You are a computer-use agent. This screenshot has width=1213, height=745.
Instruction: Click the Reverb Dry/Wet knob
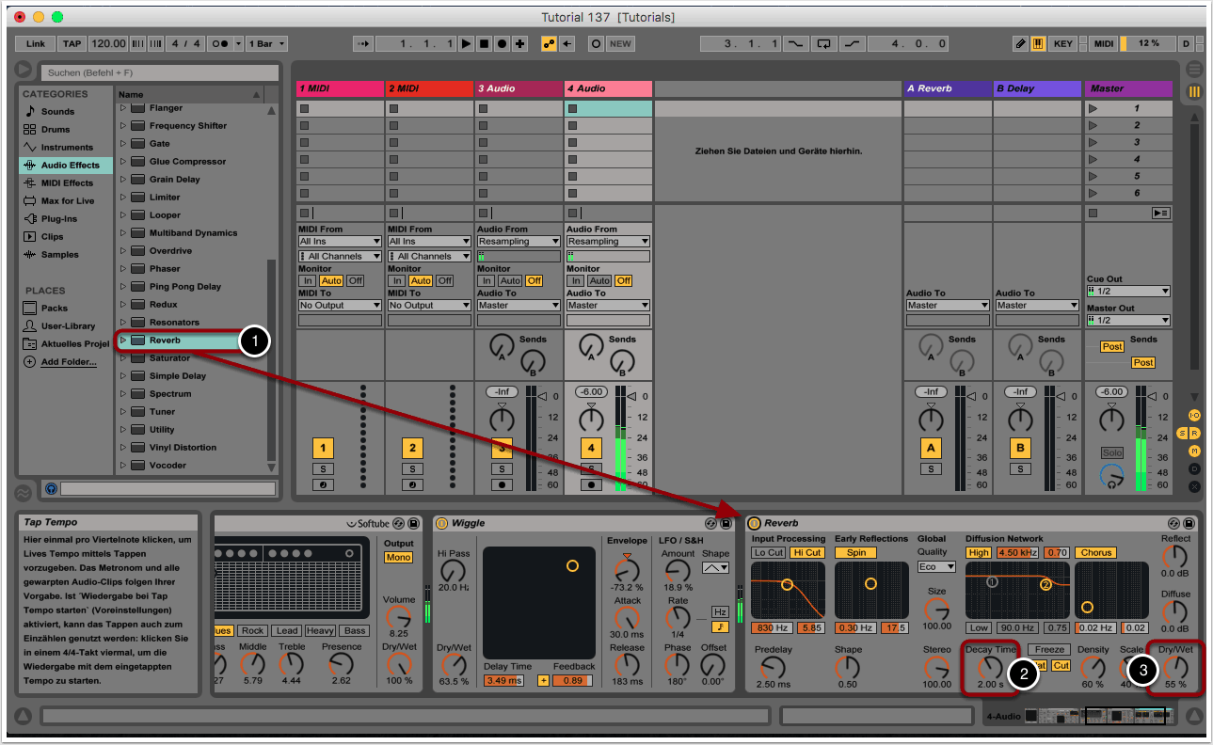1175,668
